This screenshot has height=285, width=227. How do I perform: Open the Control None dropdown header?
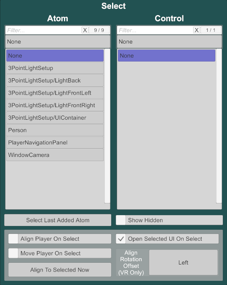[x=169, y=41]
